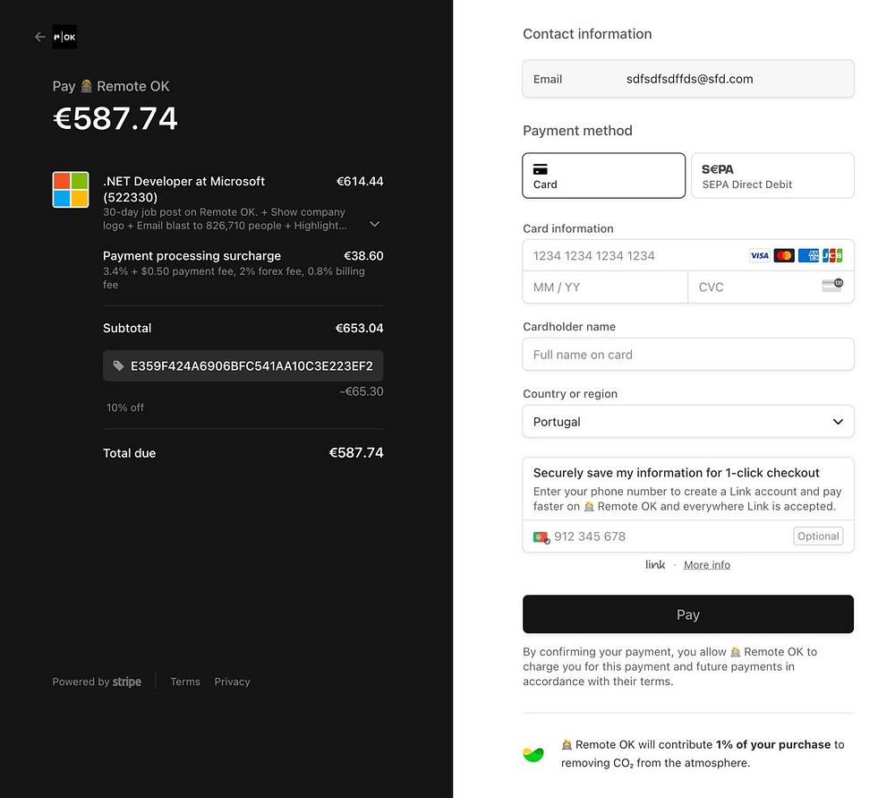This screenshot has width=895, height=798.
Task: Click the promo code tag icon
Action: click(x=118, y=366)
